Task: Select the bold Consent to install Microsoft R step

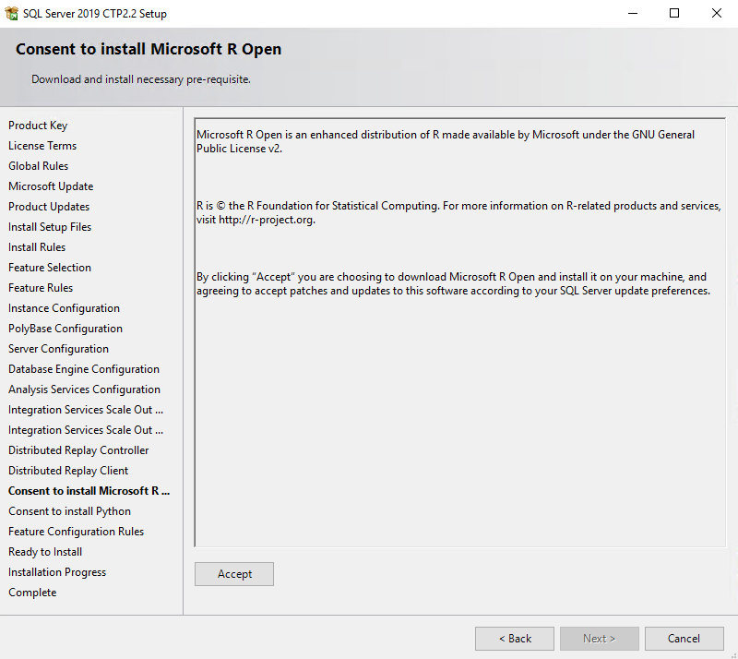Action: 89,491
